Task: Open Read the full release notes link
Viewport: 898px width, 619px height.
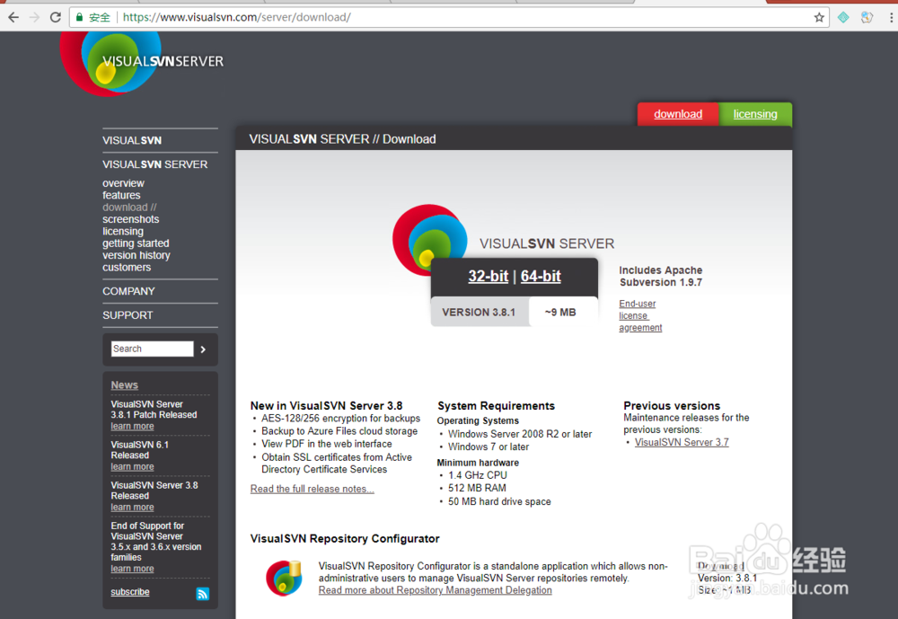Action: pyautogui.click(x=313, y=489)
